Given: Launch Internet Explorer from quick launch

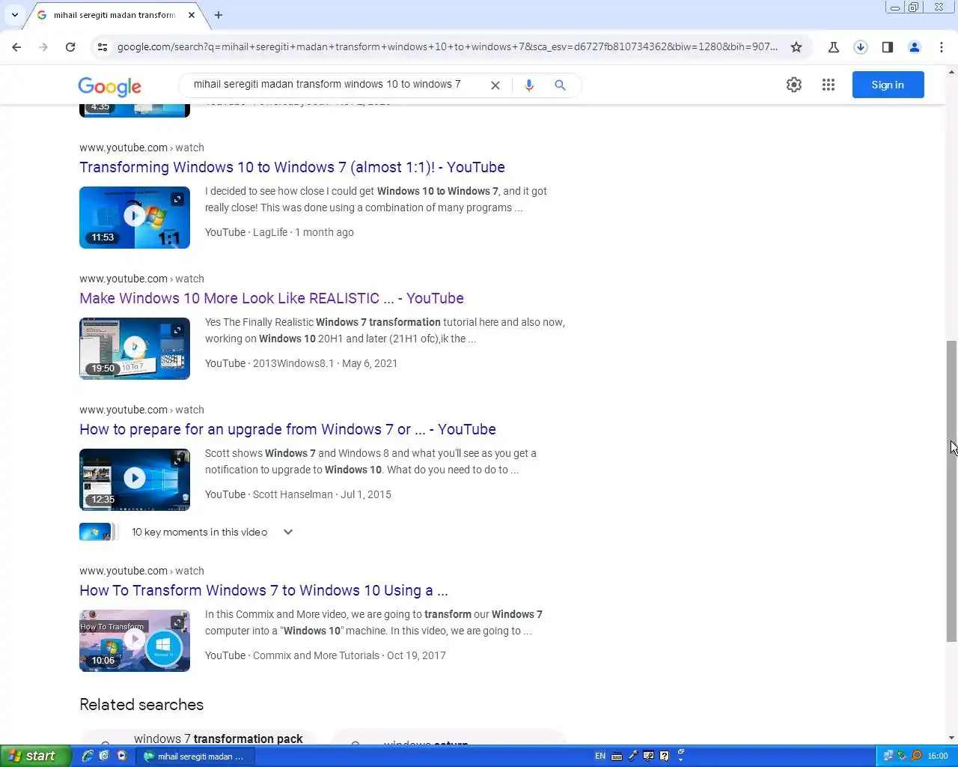Looking at the screenshot, I should (88, 756).
